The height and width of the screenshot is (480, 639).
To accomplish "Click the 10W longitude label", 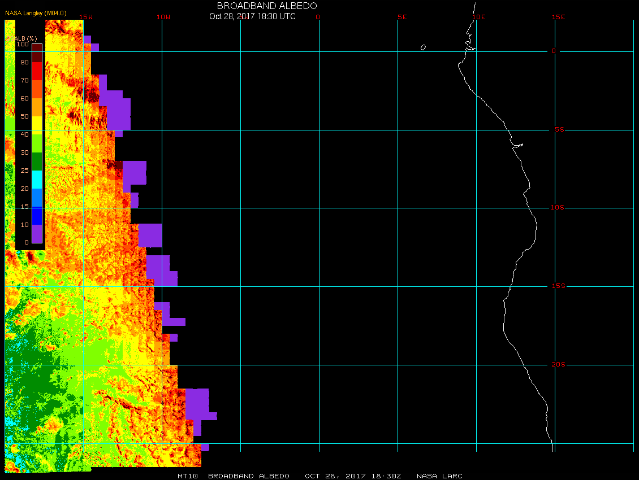I will click(163, 17).
